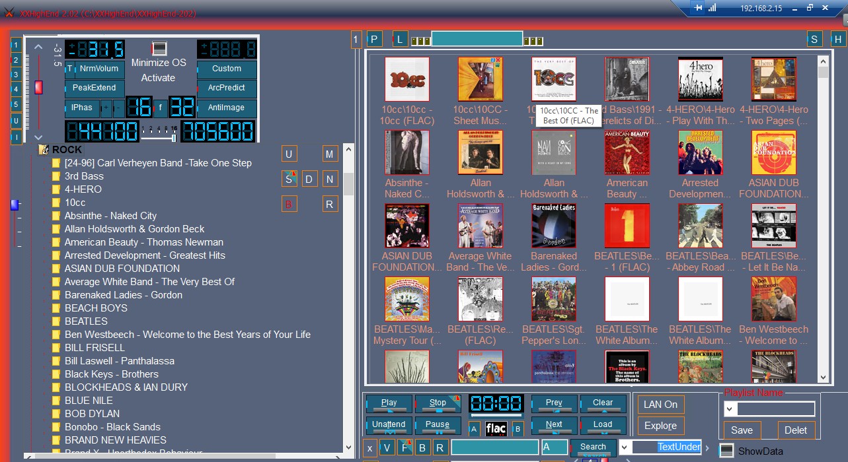Click preset button 5 on the left strip
The height and width of the screenshot is (462, 848).
tap(16, 104)
